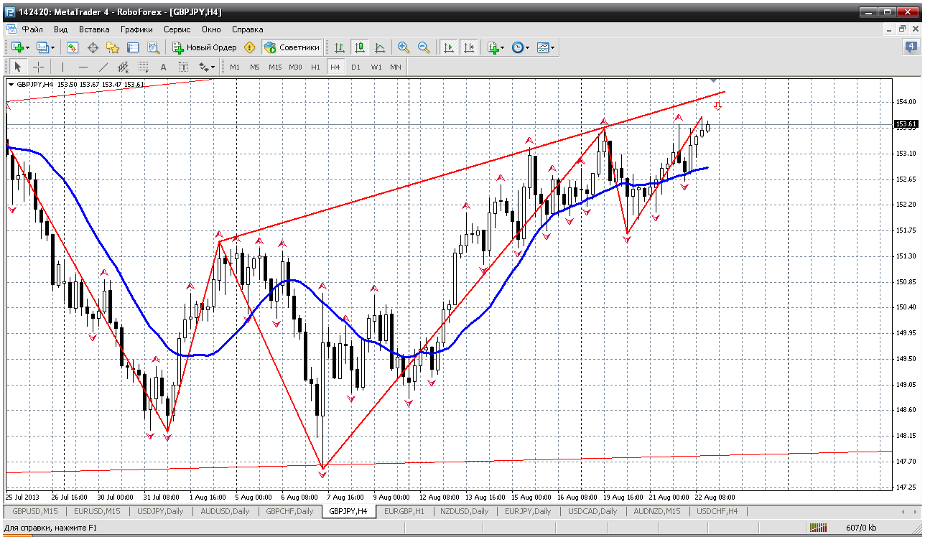The width and height of the screenshot is (925, 537).
Task: Toggle chart auto scroll
Action: point(449,47)
